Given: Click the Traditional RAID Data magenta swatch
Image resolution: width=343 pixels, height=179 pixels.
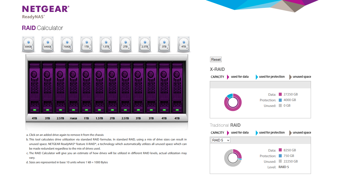Looking at the screenshot, I should tap(280, 150).
